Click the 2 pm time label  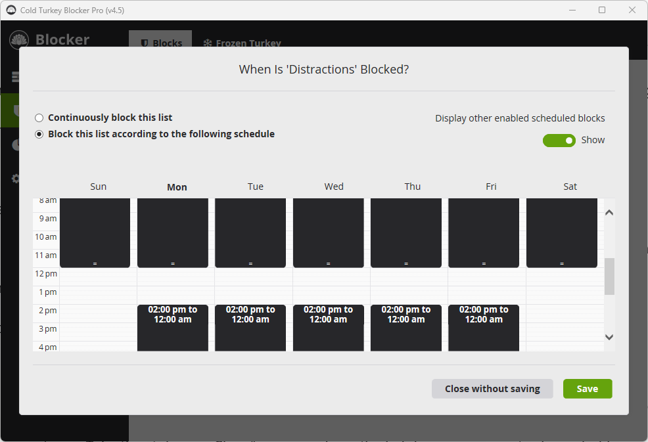pos(48,311)
